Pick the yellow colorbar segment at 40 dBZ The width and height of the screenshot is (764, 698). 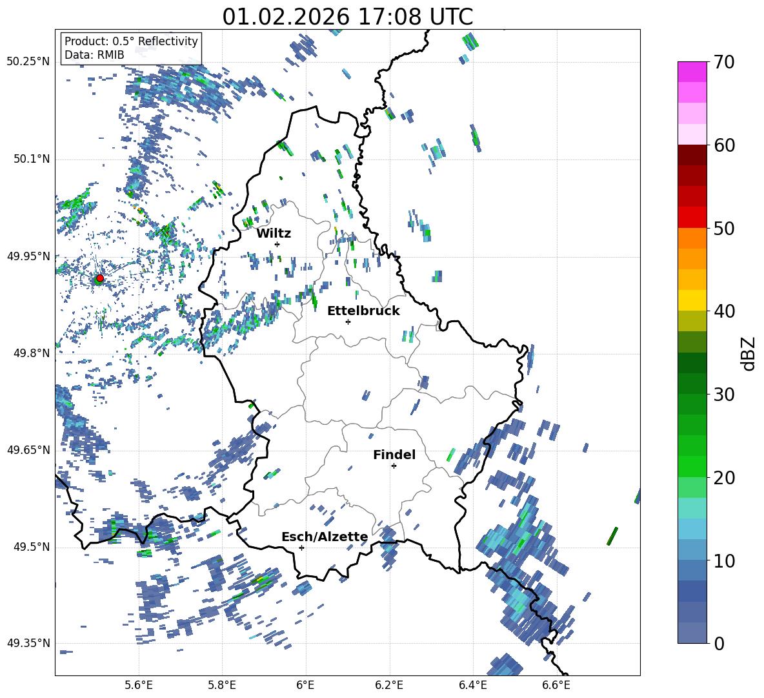pyautogui.click(x=692, y=300)
